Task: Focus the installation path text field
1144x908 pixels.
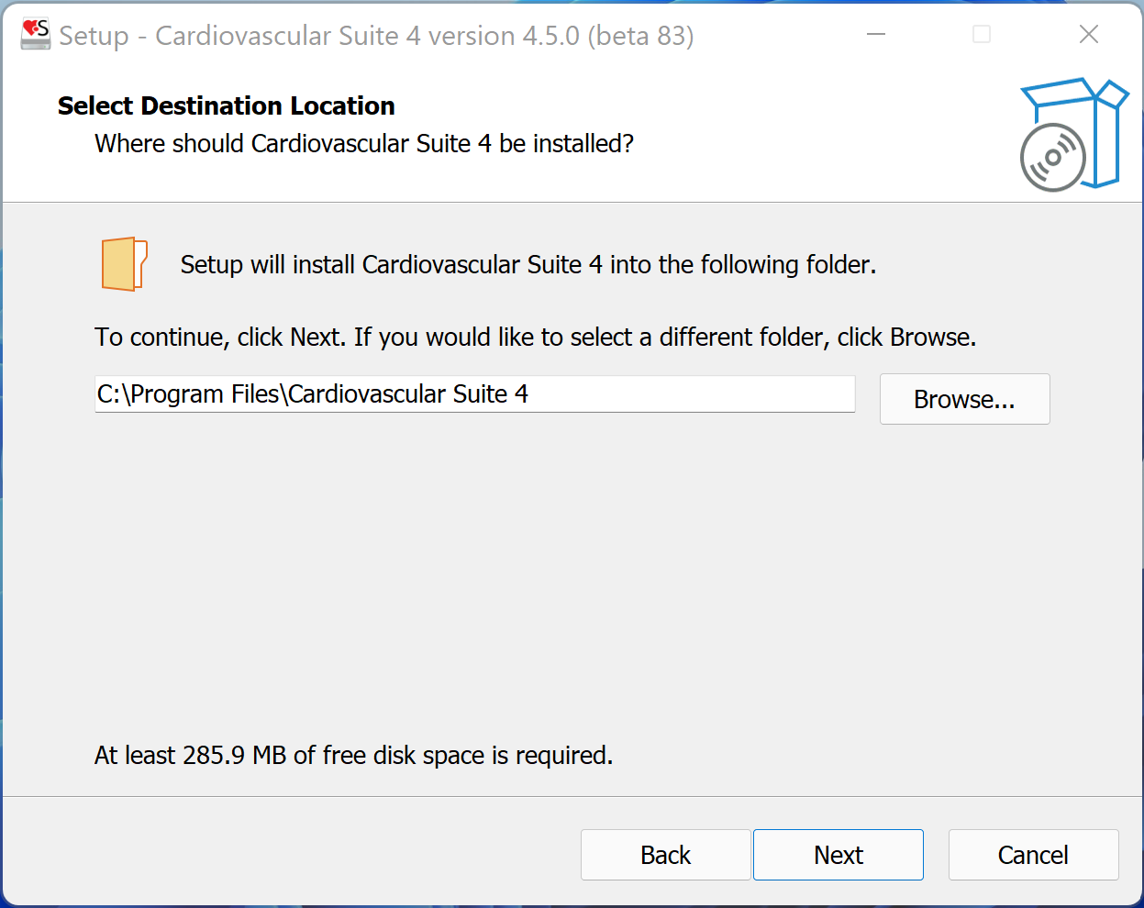Action: [x=474, y=394]
